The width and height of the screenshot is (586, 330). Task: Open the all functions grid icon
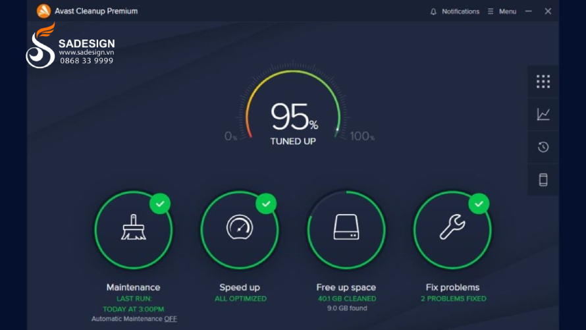pyautogui.click(x=543, y=82)
